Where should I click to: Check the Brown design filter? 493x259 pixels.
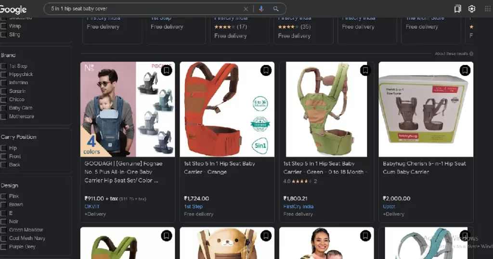pyautogui.click(x=3, y=205)
